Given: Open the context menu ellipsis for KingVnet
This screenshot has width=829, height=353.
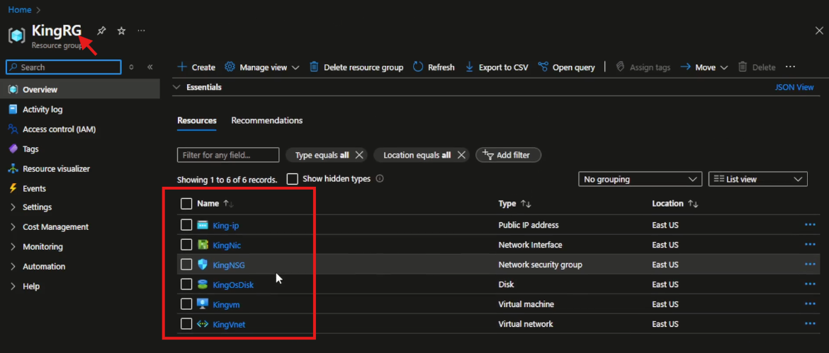Looking at the screenshot, I should pos(810,323).
